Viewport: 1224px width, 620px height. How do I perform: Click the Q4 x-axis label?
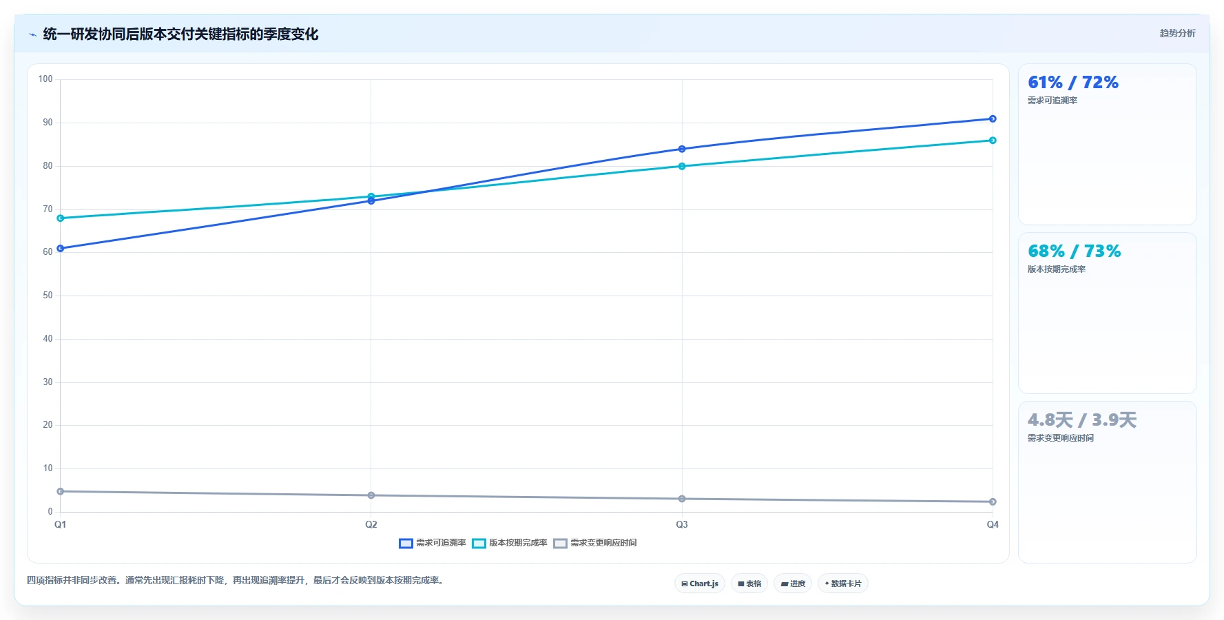[993, 524]
